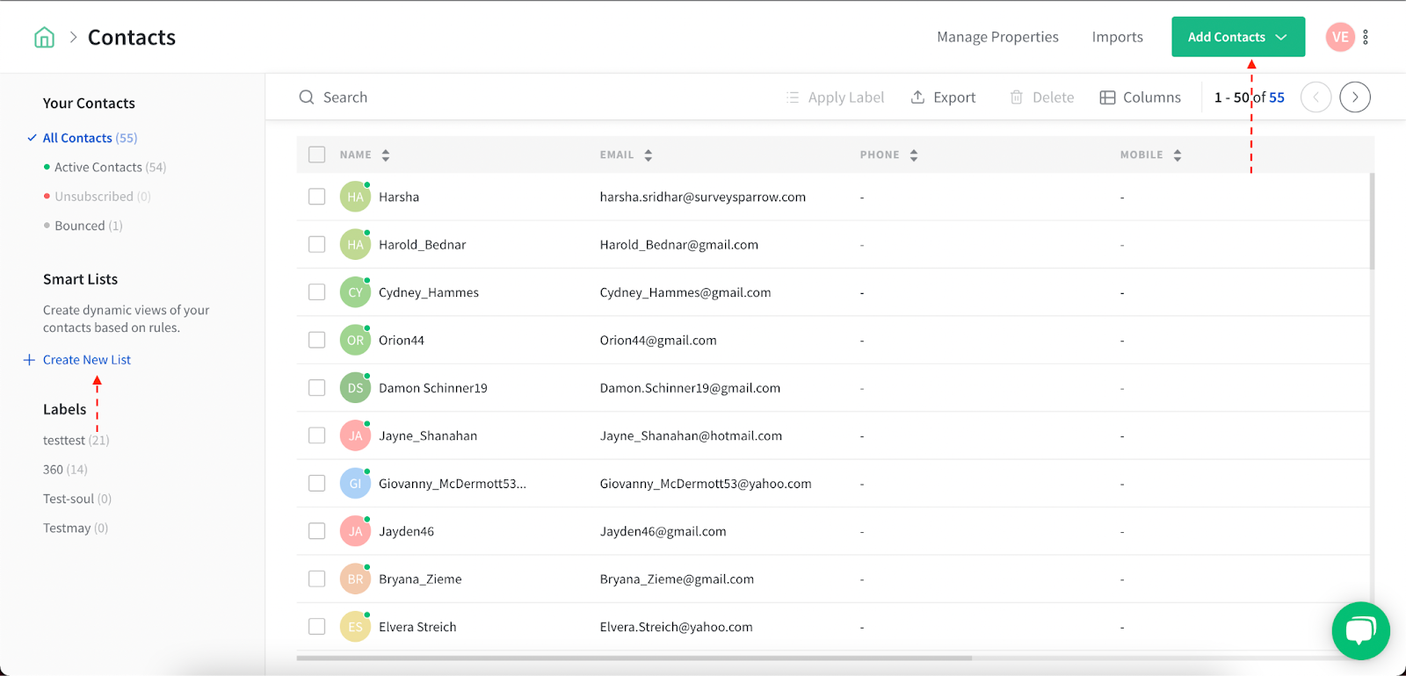Click the previous page arrow

(x=1315, y=97)
